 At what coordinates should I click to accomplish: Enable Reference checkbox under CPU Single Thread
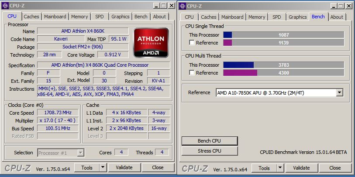pyautogui.click(x=192, y=43)
